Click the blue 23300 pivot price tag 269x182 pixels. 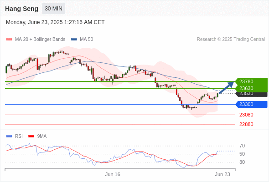[251, 104]
